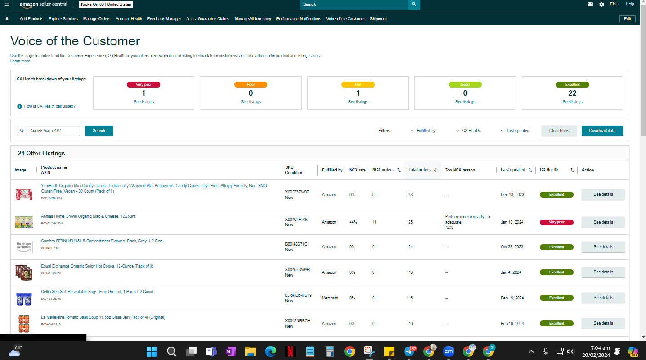The height and width of the screenshot is (360, 646).
Task: See listings under Fair
Action: click(x=358, y=102)
